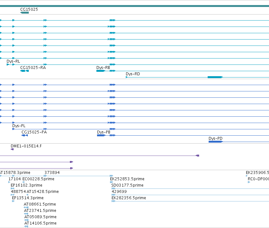Select the AT08661.5prime EST label

coord(40,204)
